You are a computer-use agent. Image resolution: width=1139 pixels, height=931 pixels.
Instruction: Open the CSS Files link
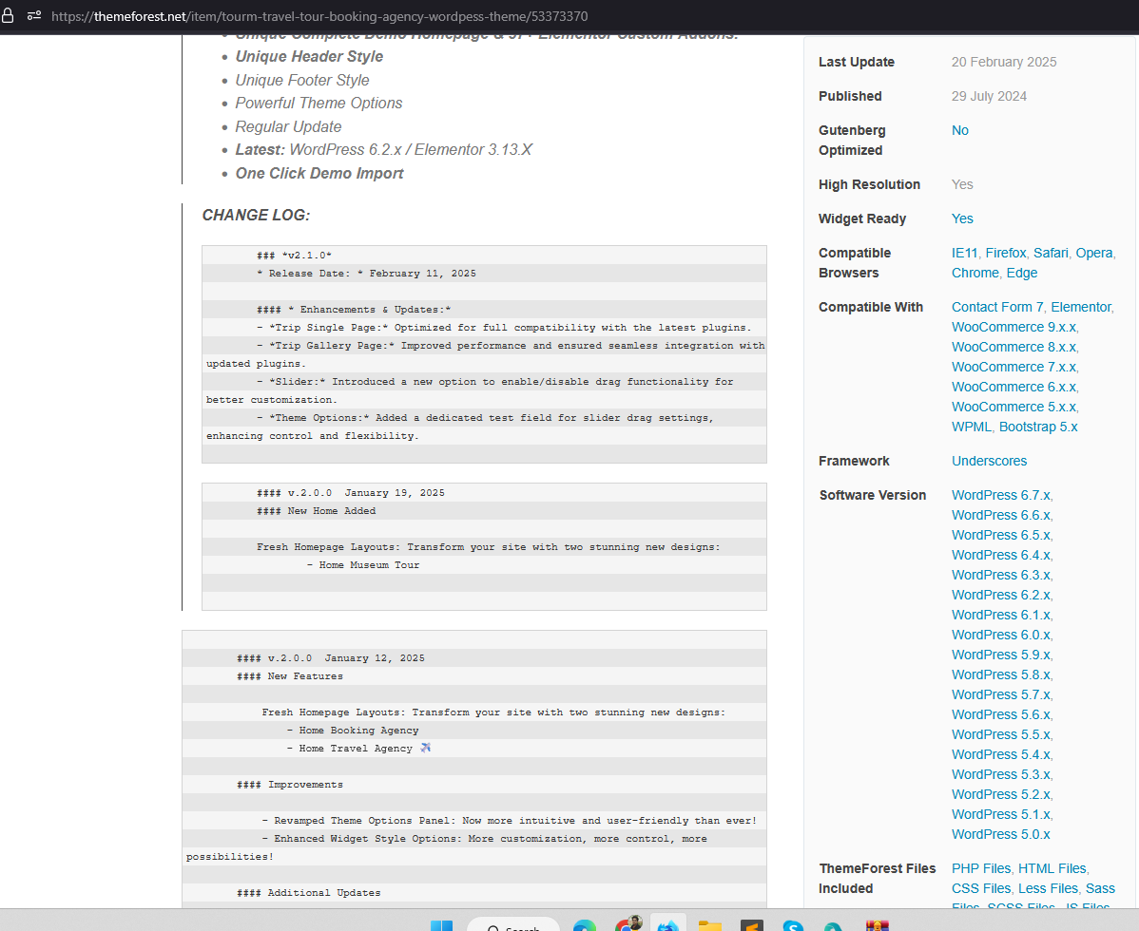[x=980, y=888]
